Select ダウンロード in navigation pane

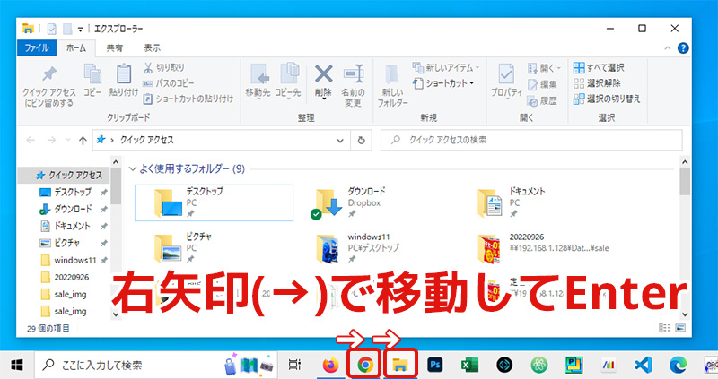(x=73, y=209)
